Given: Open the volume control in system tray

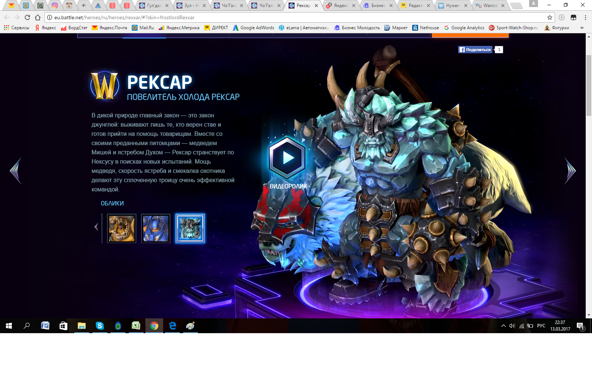Looking at the screenshot, I should (x=512, y=326).
